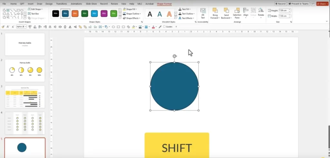Viewport: 330px width, 158px height.
Task: Pick the triangle in Insert Shapes gallery
Action: click(8, 14)
